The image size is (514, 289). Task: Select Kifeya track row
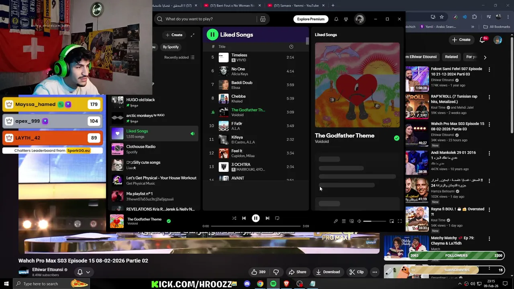pyautogui.click(x=255, y=139)
